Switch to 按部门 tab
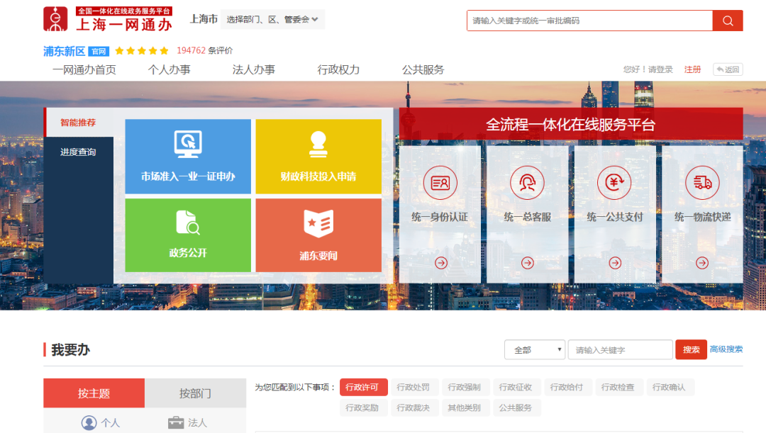The height and width of the screenshot is (433, 766). [196, 393]
